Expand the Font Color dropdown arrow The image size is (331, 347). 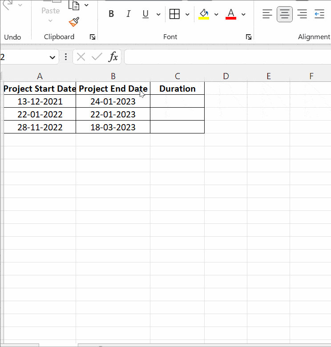[x=243, y=14]
